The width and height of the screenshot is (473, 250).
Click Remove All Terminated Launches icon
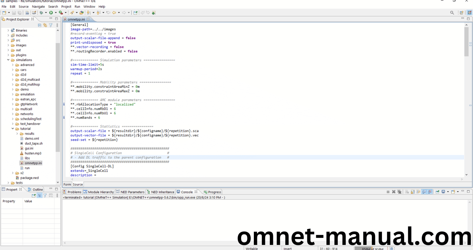tap(399, 192)
